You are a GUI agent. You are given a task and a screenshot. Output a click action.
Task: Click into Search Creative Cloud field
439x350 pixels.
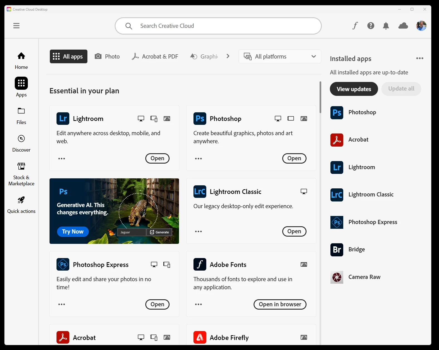click(x=218, y=26)
